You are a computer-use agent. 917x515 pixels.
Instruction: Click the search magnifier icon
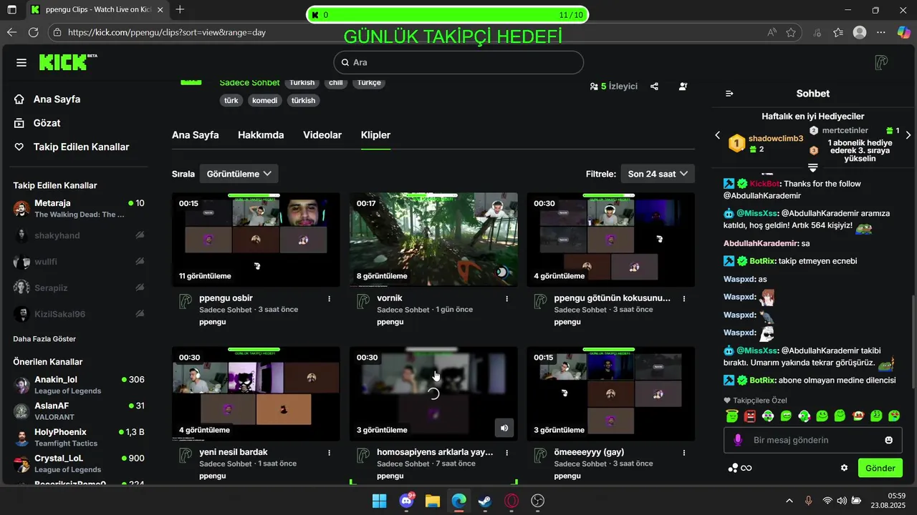tap(345, 62)
